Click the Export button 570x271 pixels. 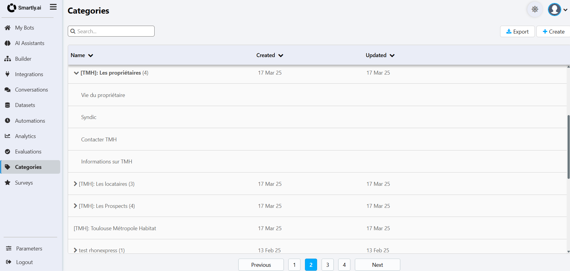point(517,31)
